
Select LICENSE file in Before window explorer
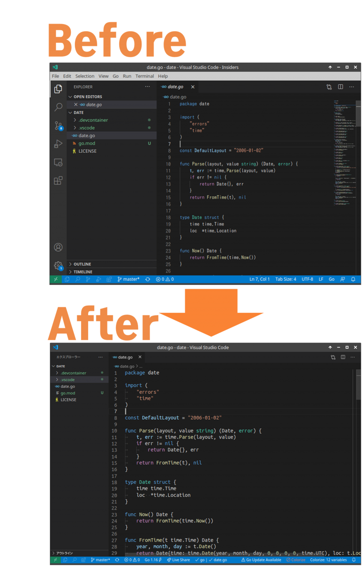pyautogui.click(x=112, y=151)
